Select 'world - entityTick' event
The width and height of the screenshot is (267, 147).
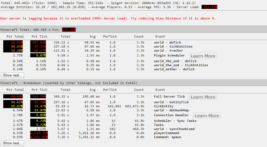171,102
